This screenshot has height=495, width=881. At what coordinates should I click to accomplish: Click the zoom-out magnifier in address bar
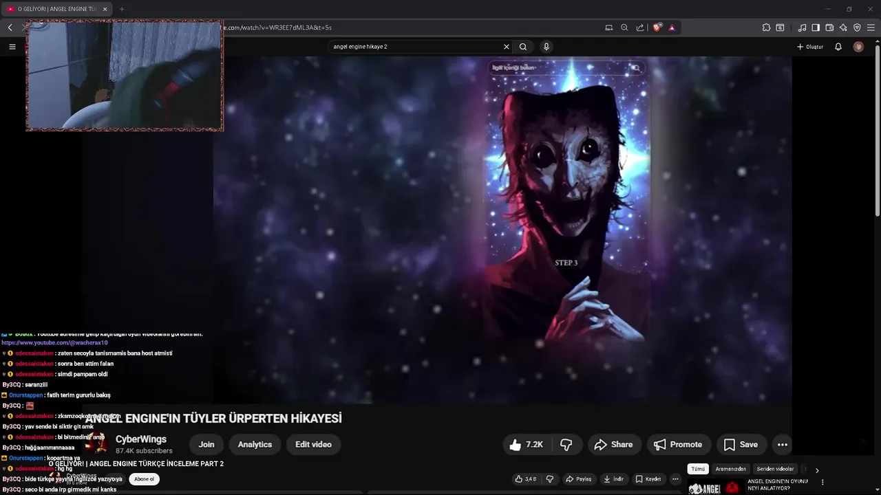(624, 27)
